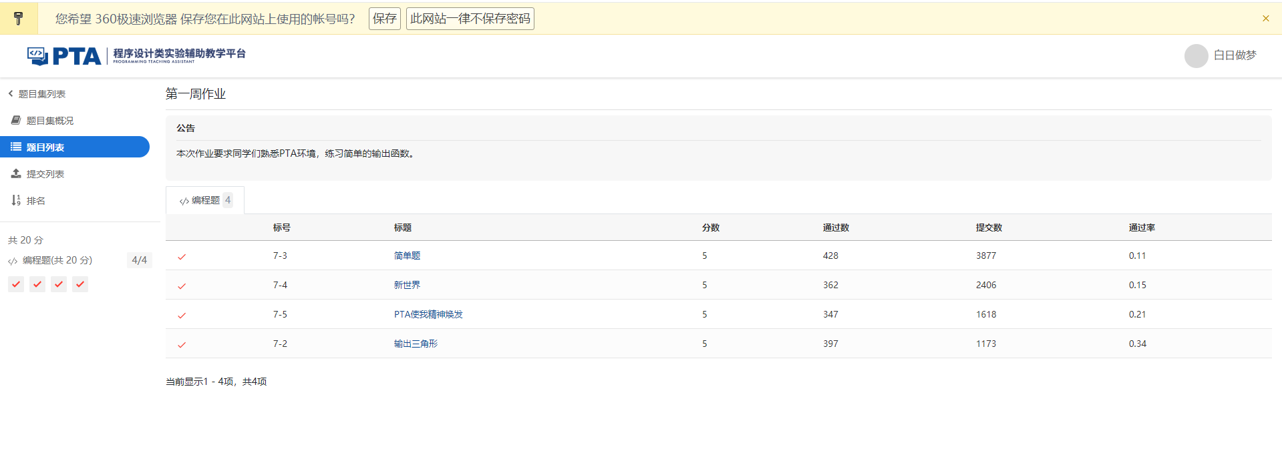Viewport: 1282px width, 463px height.
Task: Click the fourth red checkmark box in sidebar
Action: [x=80, y=284]
